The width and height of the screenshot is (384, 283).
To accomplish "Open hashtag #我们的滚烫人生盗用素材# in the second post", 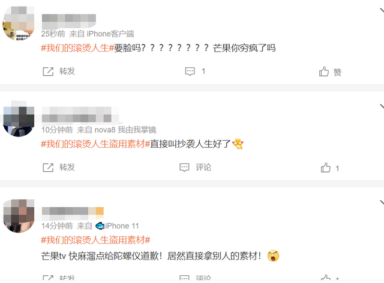I will coord(95,144).
